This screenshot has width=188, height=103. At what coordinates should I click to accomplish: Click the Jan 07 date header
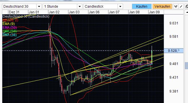pyautogui.click(x=114, y=12)
